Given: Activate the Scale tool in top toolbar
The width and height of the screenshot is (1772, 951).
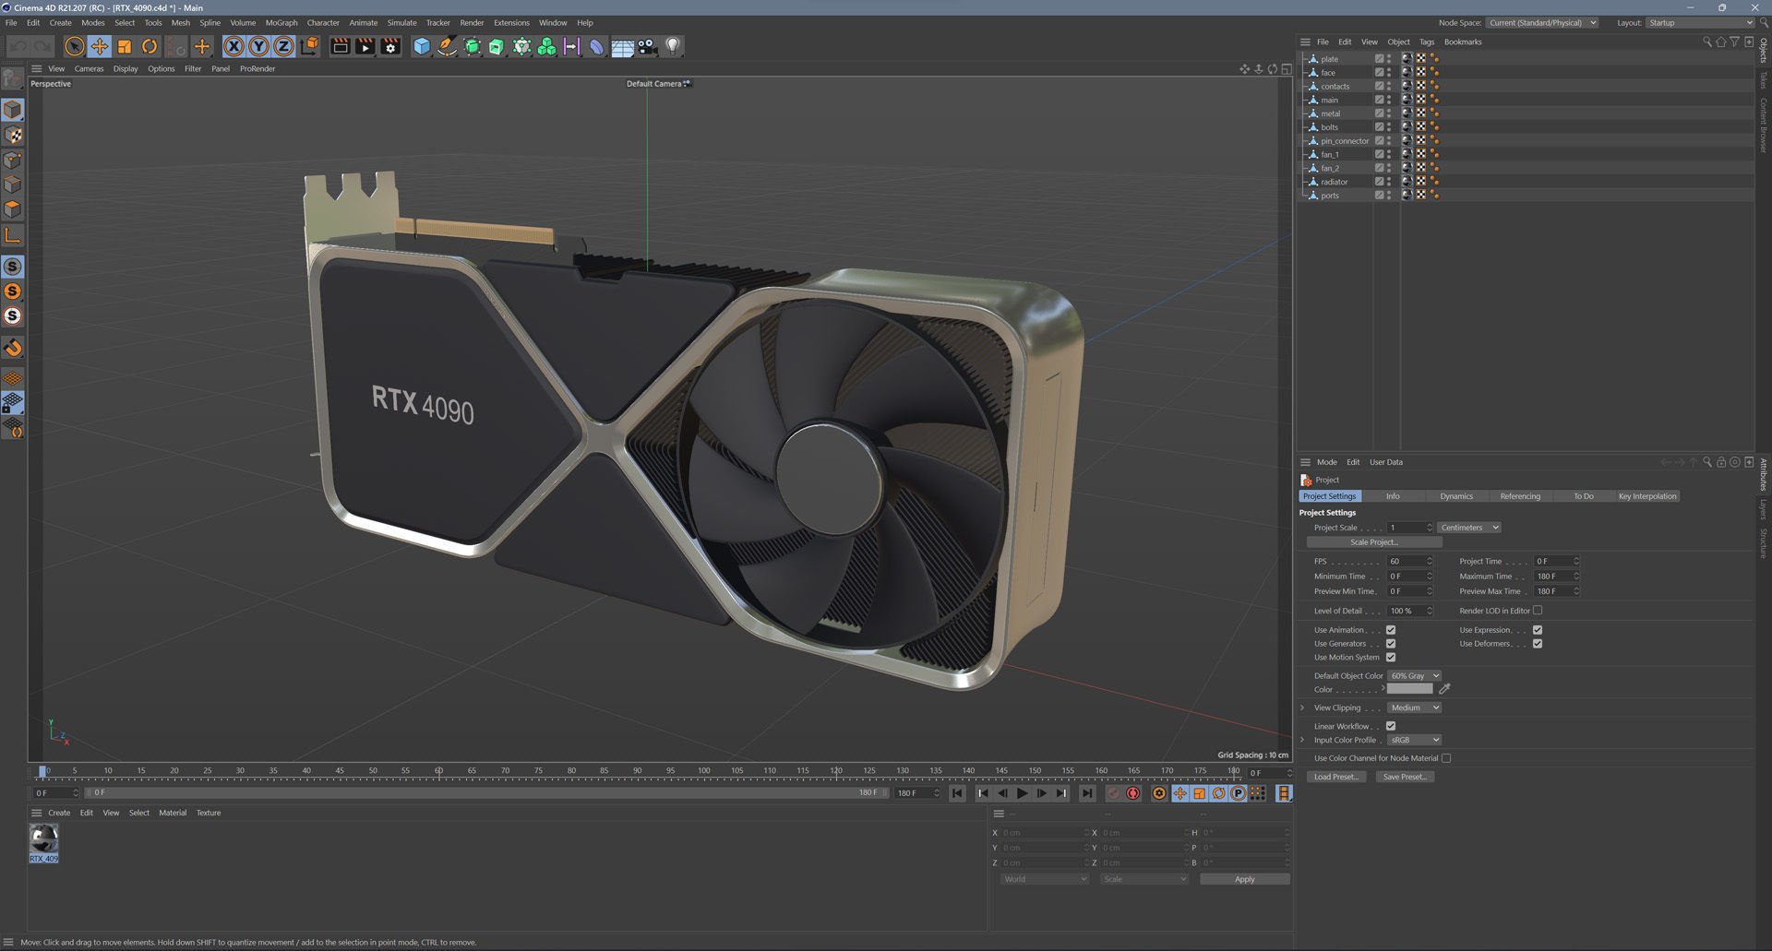Looking at the screenshot, I should pos(125,46).
